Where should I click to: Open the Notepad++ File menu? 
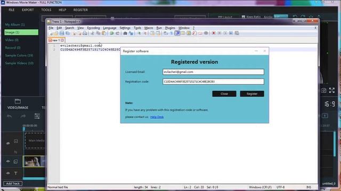pyautogui.click(x=51, y=28)
